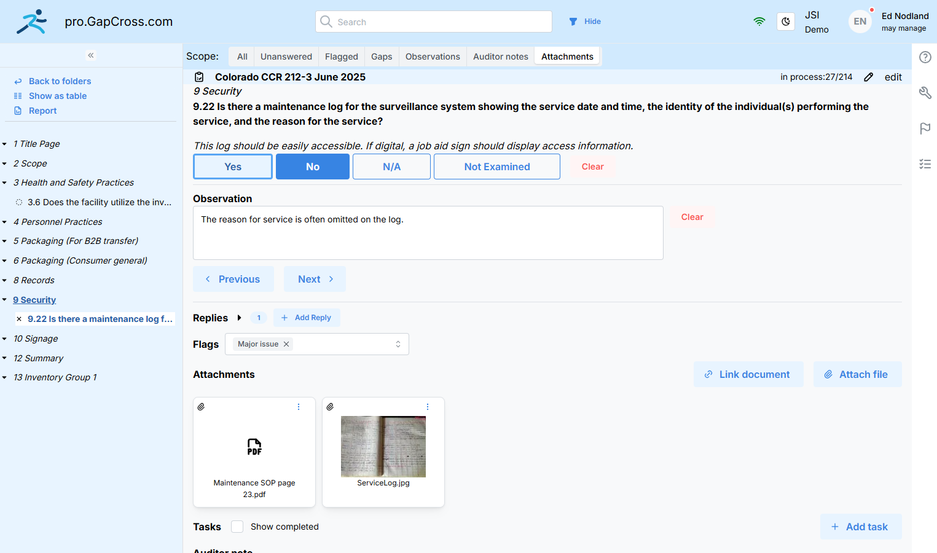
Task: Expand the Replies section arrow
Action: click(239, 318)
